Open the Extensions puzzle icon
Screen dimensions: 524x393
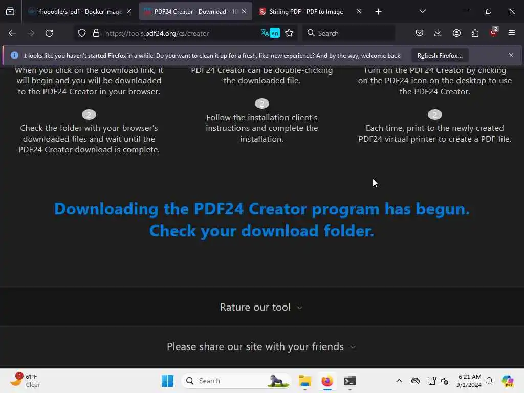click(475, 33)
